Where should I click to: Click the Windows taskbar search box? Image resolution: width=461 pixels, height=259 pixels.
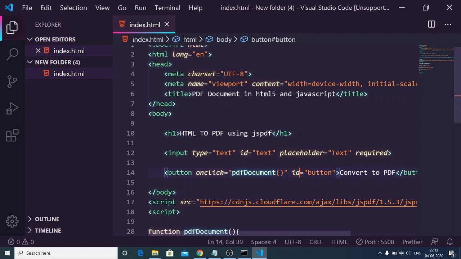[66, 253]
